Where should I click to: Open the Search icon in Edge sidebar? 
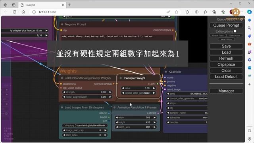coord(250,28)
